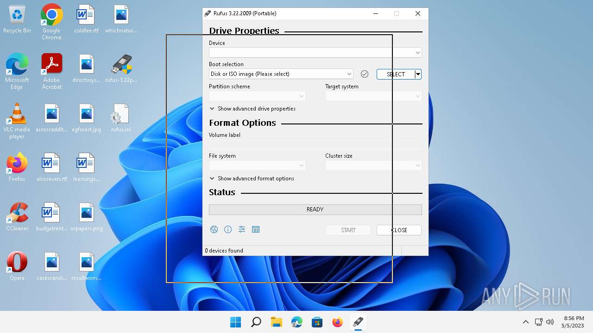Open Rufus language selection globe icon
Image resolution: width=593 pixels, height=333 pixels.
(x=214, y=229)
